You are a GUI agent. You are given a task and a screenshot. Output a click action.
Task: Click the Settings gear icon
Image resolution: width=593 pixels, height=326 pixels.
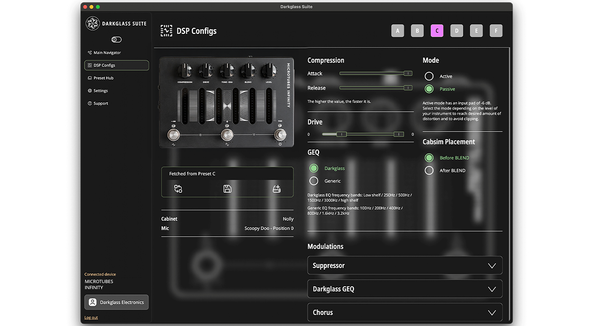90,91
